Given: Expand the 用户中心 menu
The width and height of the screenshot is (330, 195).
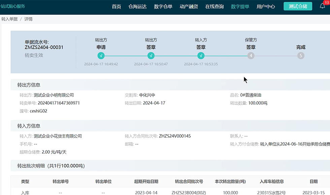Looking at the screenshot, I should click(266, 6).
